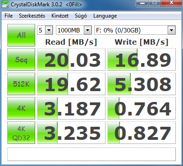Click the Seq write value 16.89
183x166 pixels.
(x=142, y=60)
